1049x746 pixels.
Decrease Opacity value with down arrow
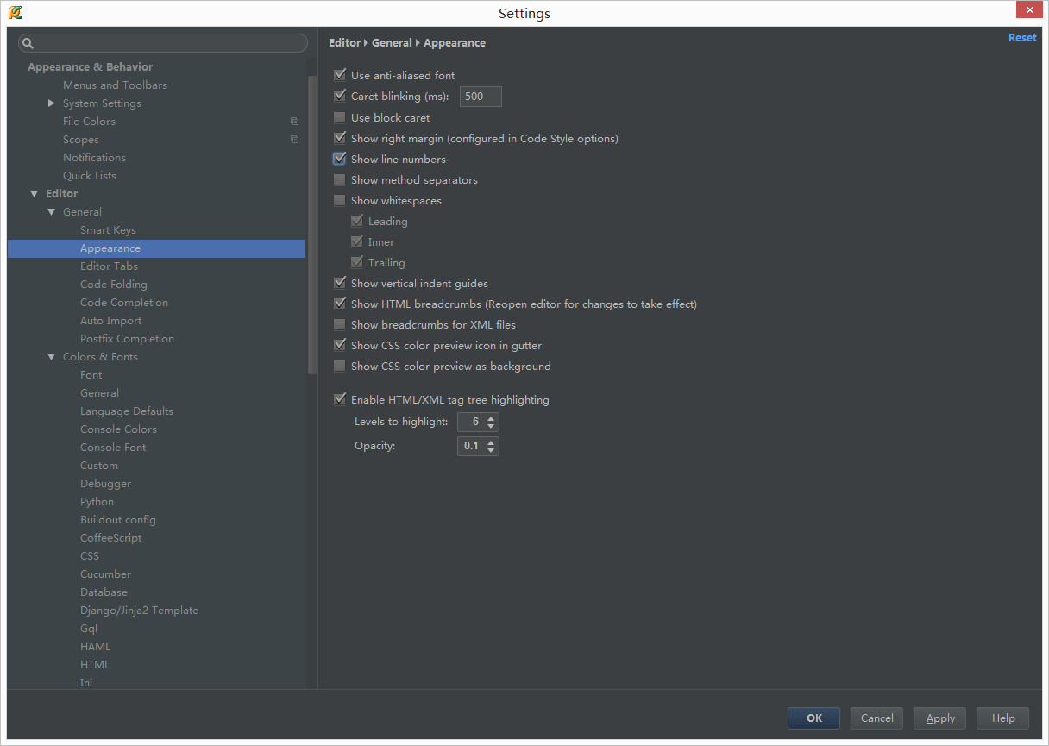pyautogui.click(x=491, y=450)
